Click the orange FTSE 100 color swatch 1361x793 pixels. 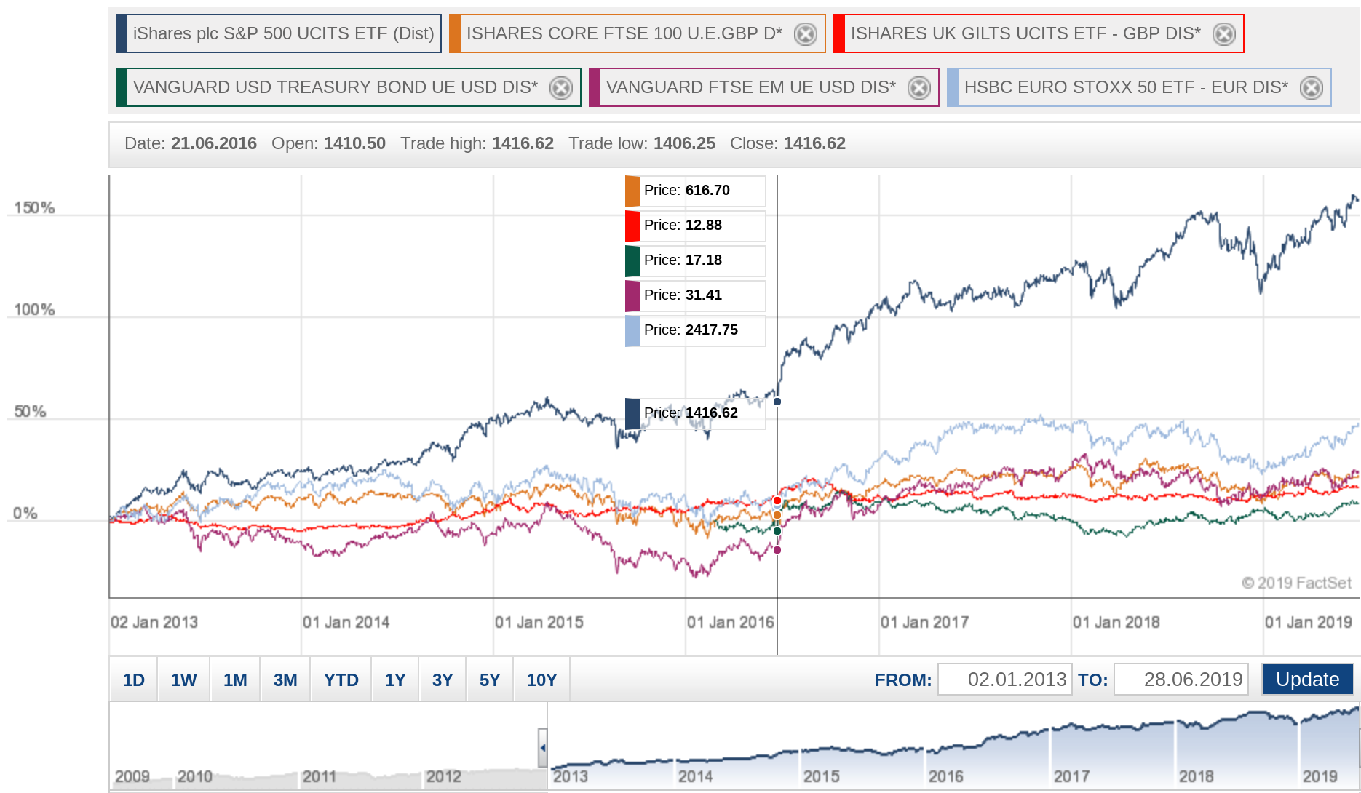(x=455, y=33)
